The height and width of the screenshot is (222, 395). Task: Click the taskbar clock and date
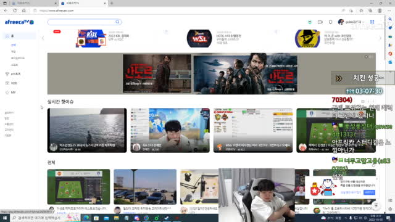pyautogui.click(x=375, y=218)
